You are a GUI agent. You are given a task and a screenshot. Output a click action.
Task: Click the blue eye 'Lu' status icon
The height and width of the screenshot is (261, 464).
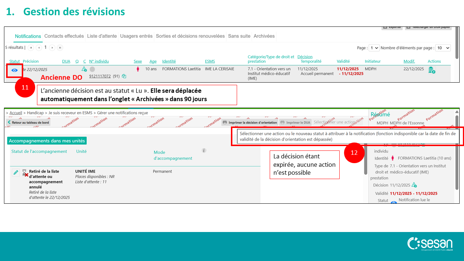[x=14, y=70]
